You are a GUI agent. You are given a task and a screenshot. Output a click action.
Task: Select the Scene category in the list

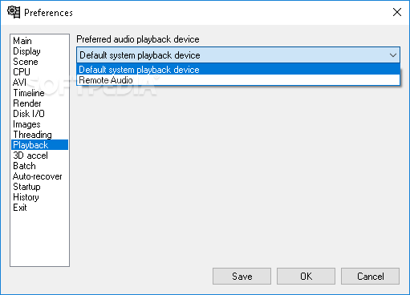(26, 62)
